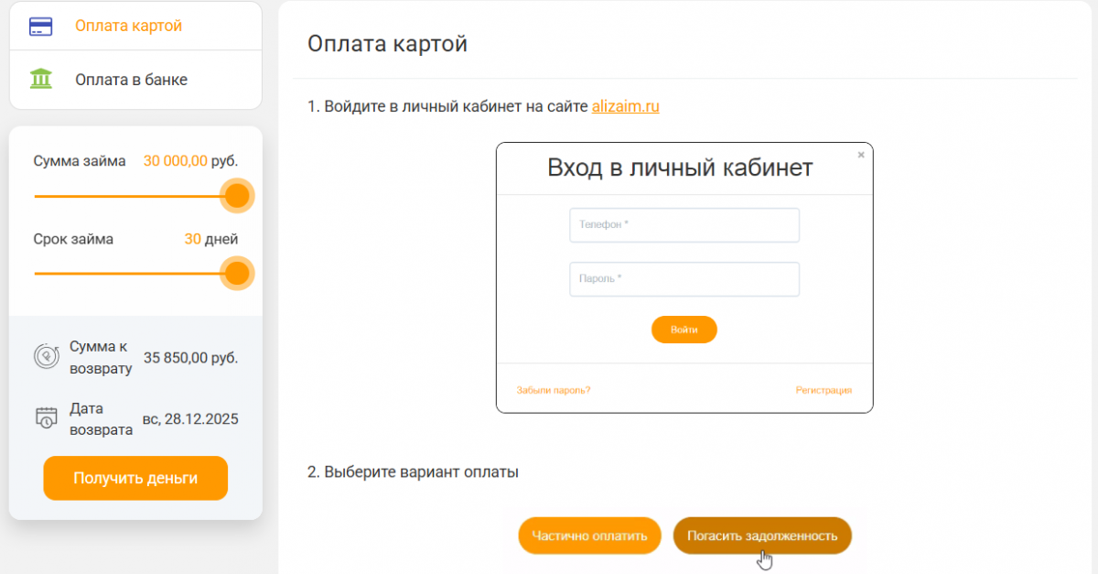Click the bank building icon
This screenshot has height=574, width=1098.
tap(41, 79)
